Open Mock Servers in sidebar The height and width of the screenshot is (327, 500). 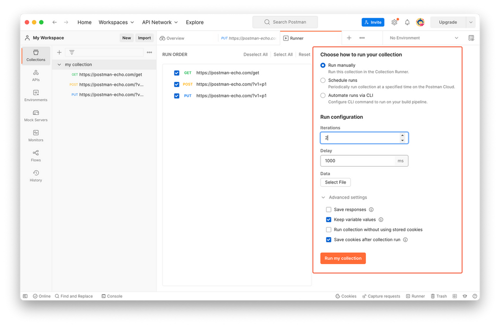pos(36,116)
